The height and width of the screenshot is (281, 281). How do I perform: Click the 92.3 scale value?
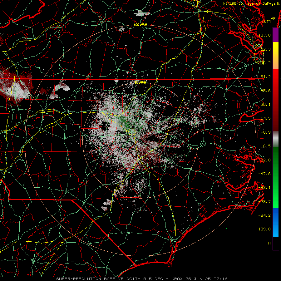(x=266, y=49)
